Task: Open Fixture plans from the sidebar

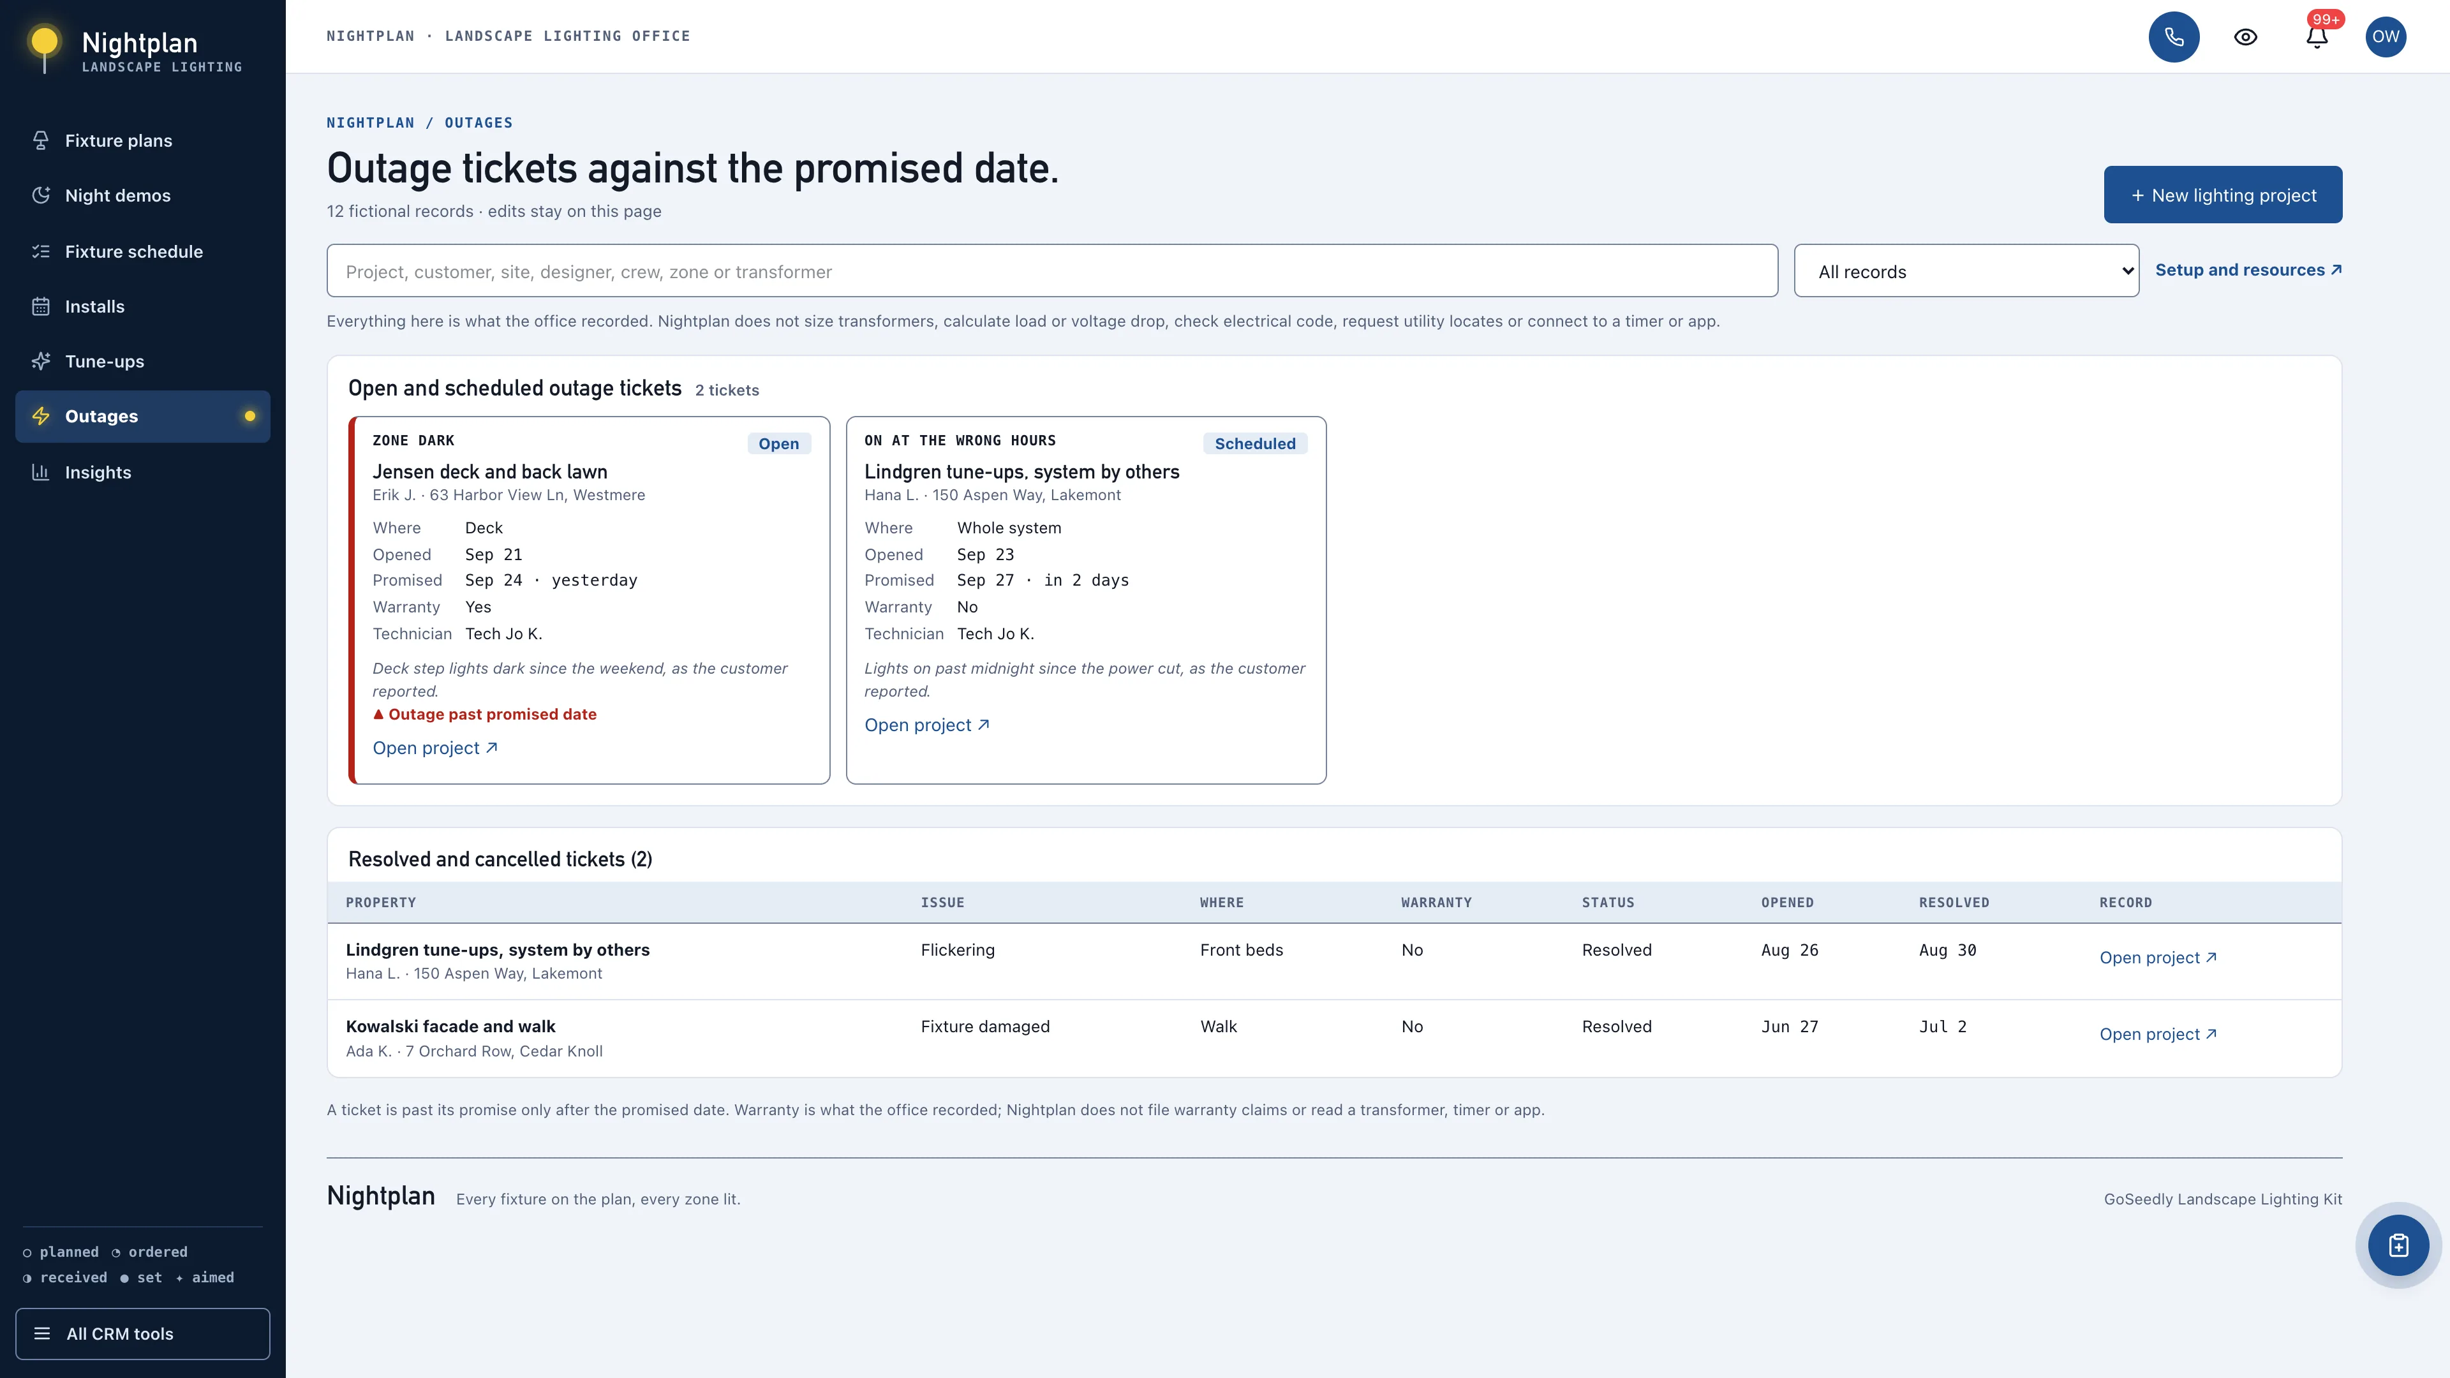Action: [143, 141]
